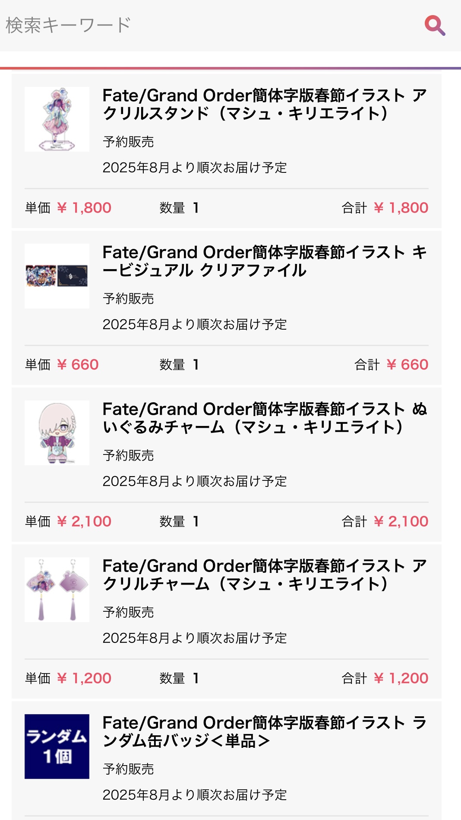Open ぬいぐるみチャーム(マシュ・キリエライト) product title
Image resolution: width=461 pixels, height=820 pixels.
(x=264, y=418)
